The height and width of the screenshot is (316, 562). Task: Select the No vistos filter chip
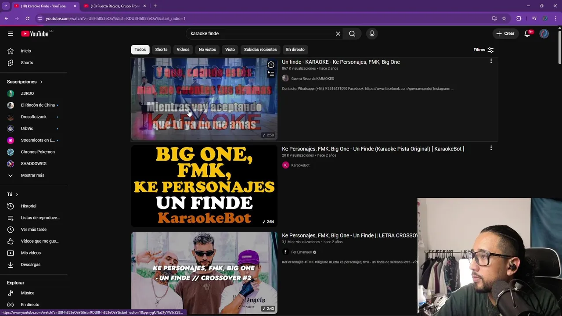tap(207, 50)
